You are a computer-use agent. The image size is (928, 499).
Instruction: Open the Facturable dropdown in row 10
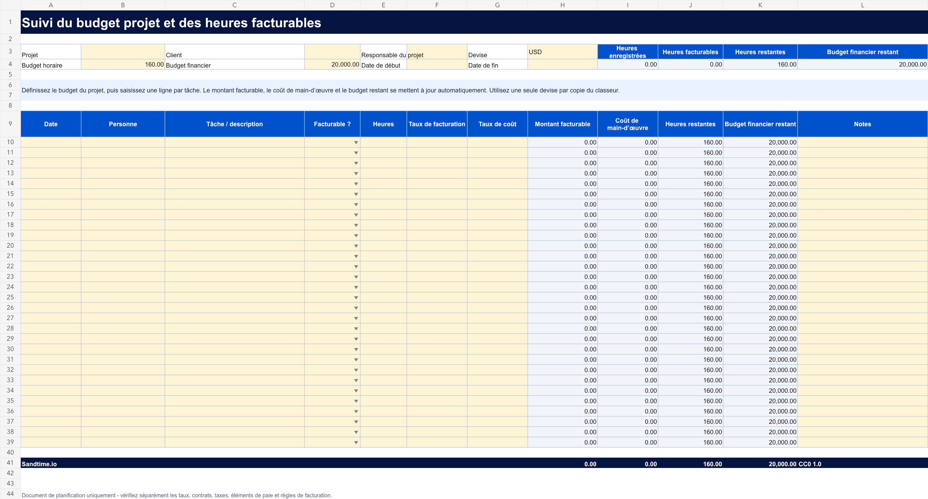356,142
